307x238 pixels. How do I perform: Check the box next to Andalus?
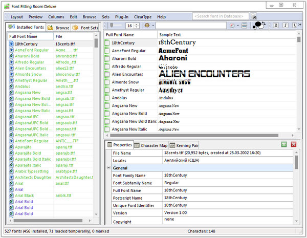[107, 98]
